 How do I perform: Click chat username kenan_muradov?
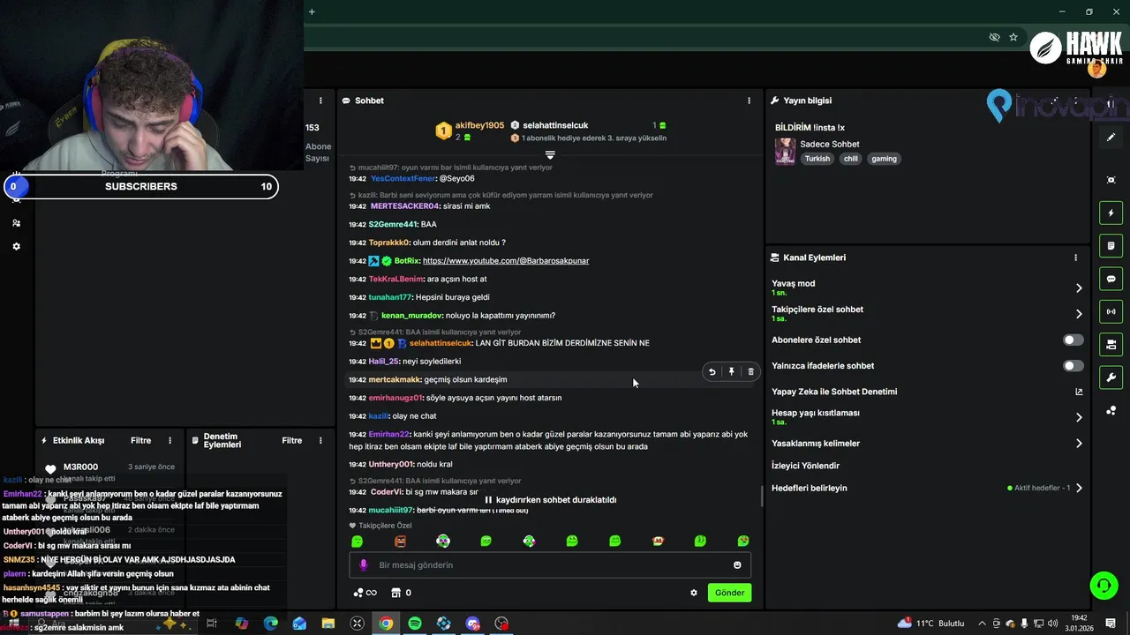(411, 316)
